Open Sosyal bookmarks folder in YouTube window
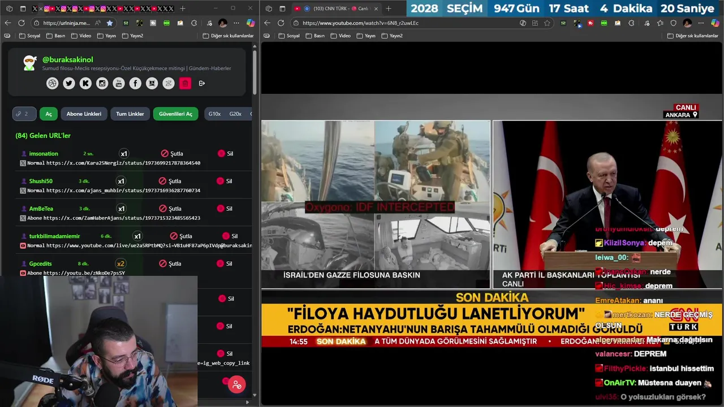Image resolution: width=724 pixels, height=407 pixels. click(289, 36)
